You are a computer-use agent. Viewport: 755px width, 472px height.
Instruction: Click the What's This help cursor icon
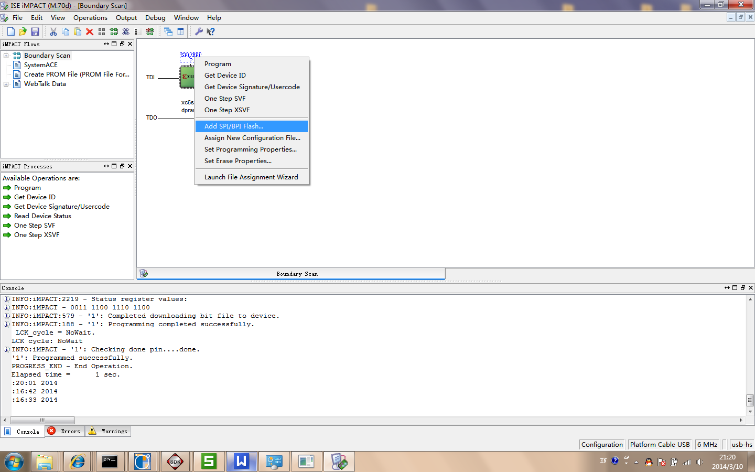coord(211,31)
